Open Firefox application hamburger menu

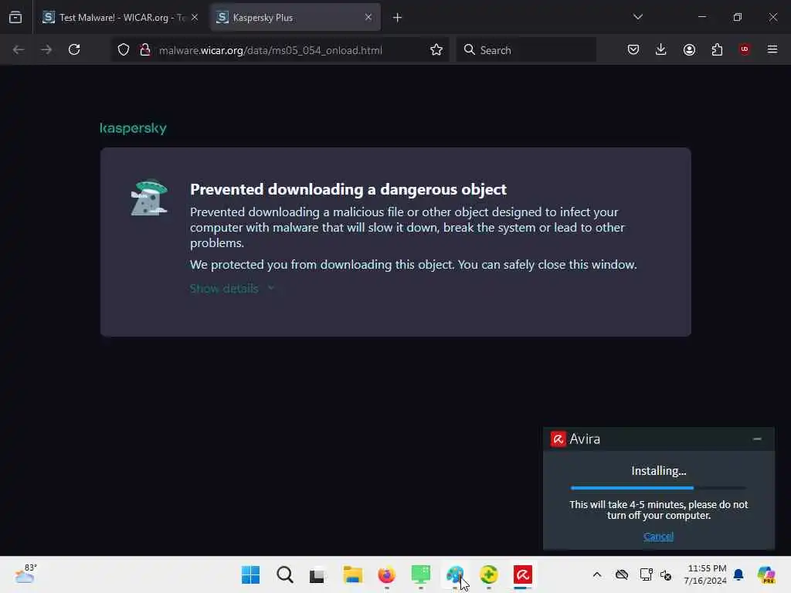[x=772, y=49]
